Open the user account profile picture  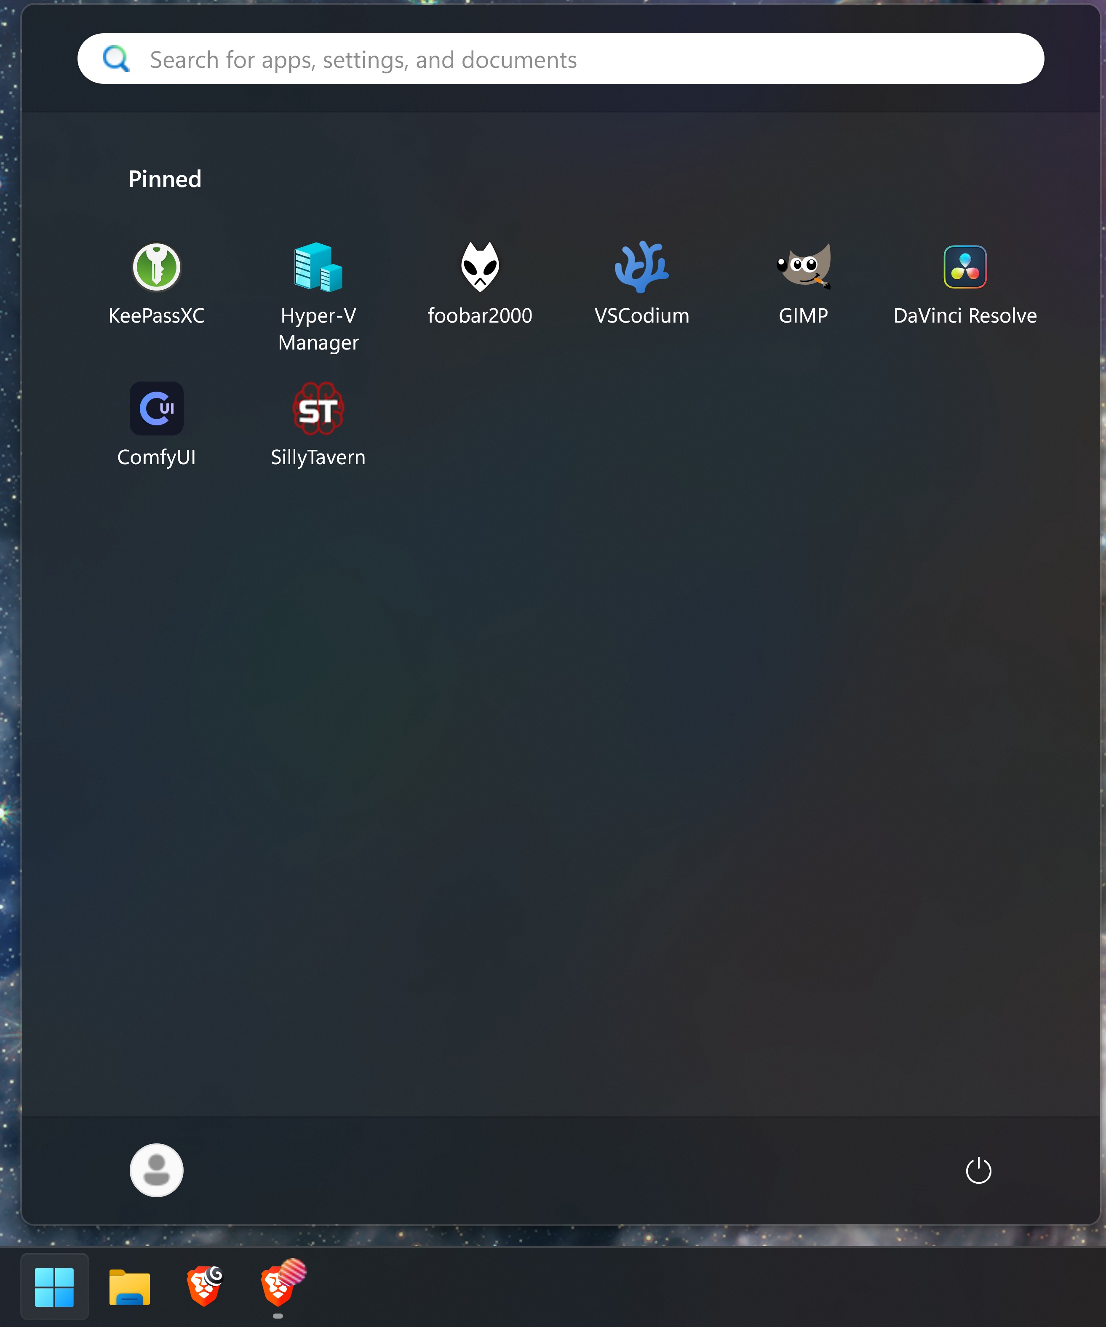point(157,1170)
